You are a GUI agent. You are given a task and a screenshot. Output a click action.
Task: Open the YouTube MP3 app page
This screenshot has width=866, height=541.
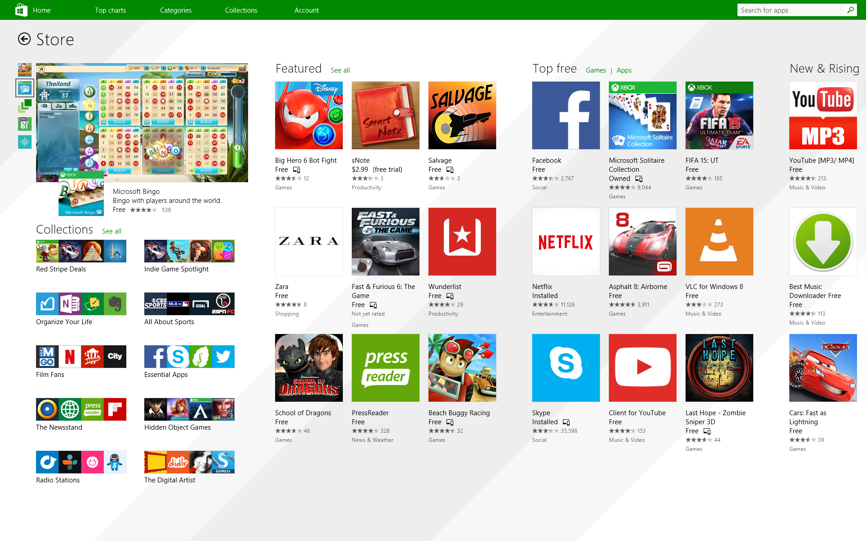pyautogui.click(x=822, y=115)
